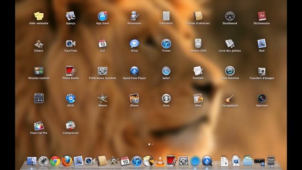This screenshot has height=170, width=302.
Task: Launch the Échecs chess game
Action: pos(39,44)
